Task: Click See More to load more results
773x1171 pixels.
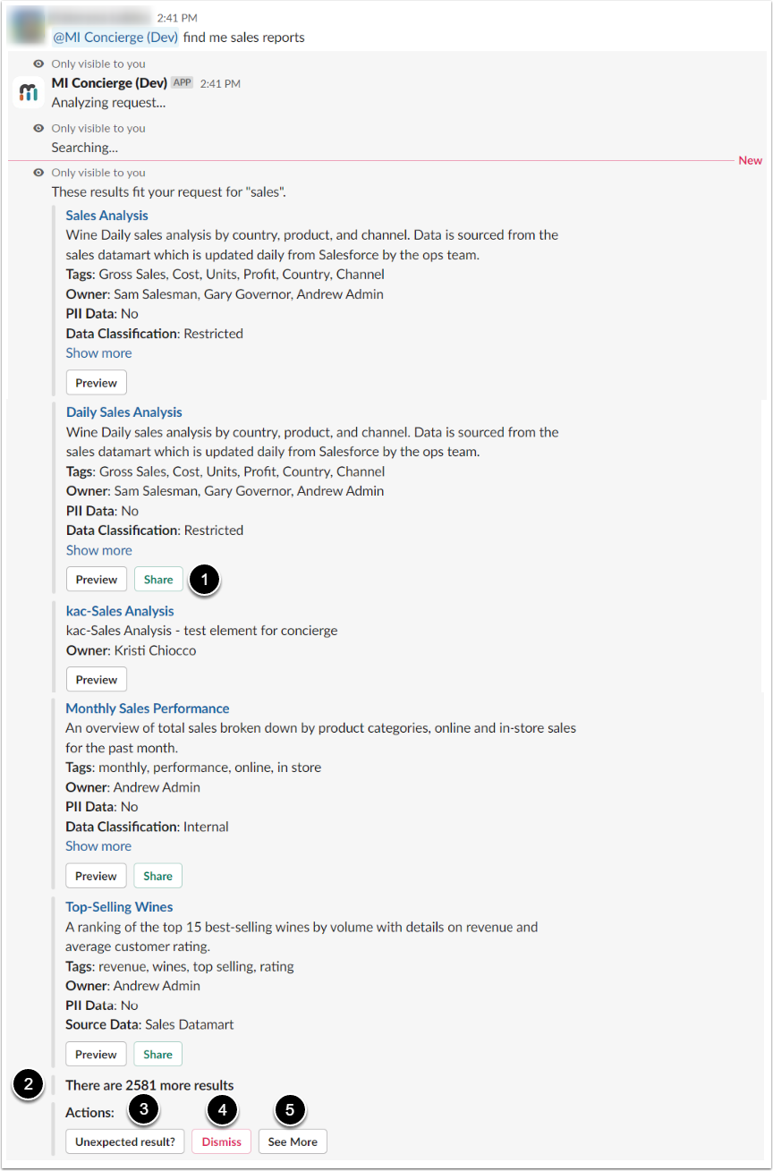Action: 293,1142
